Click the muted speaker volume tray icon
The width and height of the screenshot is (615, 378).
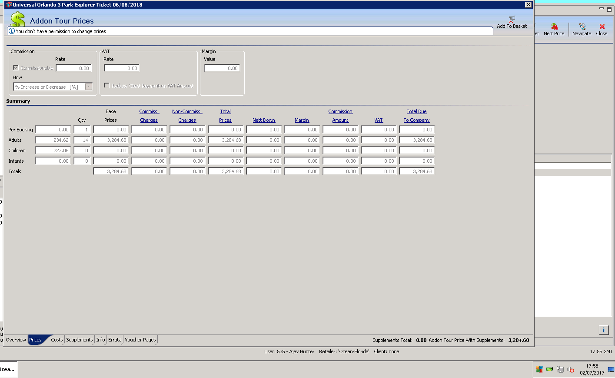[571, 369]
